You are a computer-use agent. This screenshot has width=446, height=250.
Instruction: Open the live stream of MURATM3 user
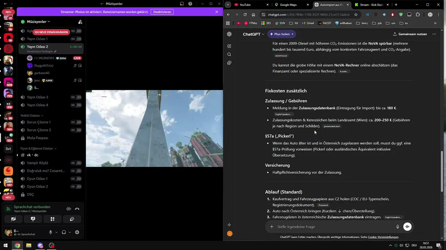click(x=77, y=58)
